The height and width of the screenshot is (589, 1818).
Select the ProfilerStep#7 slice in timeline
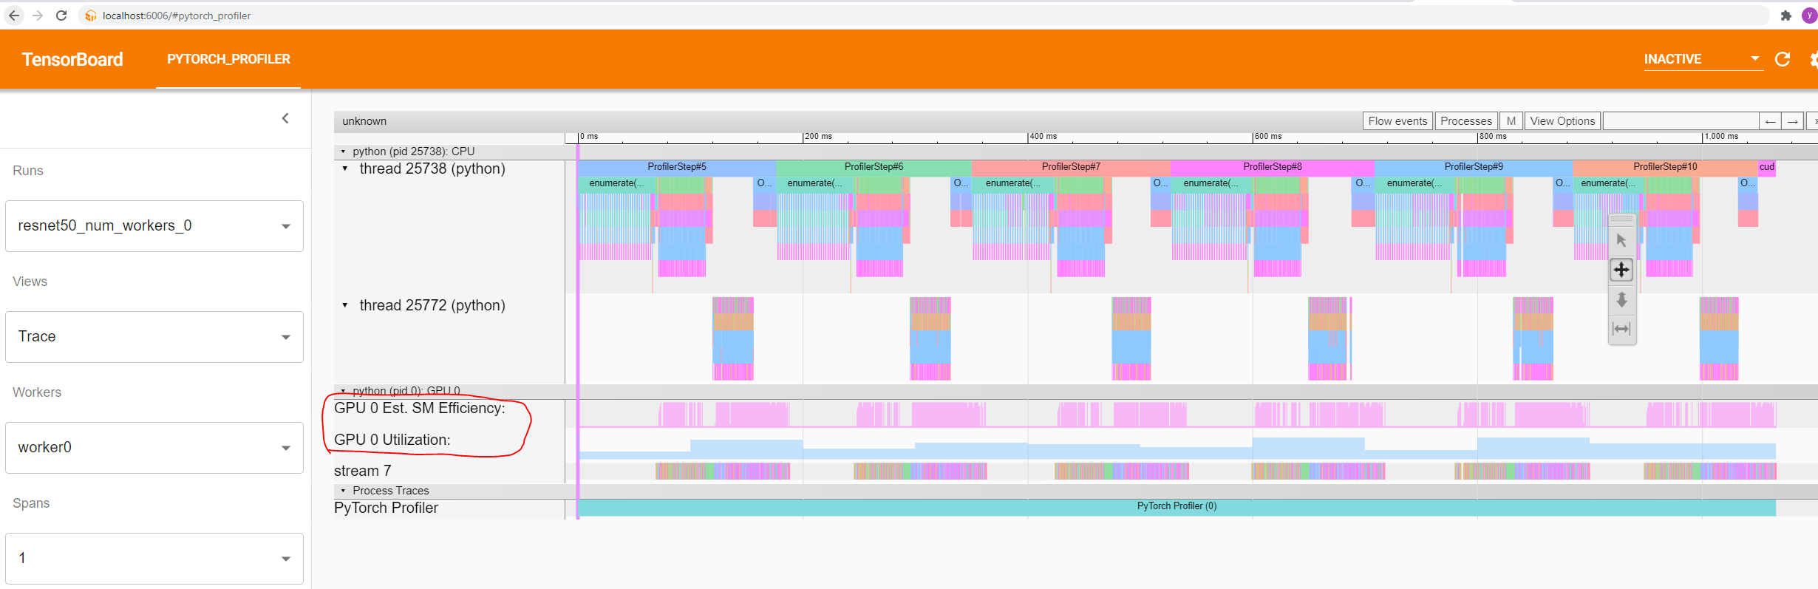pos(1070,167)
